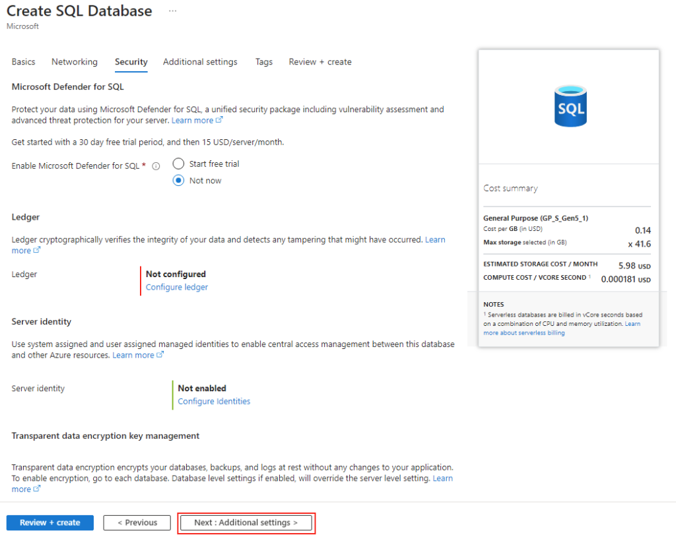The image size is (676, 535).
Task: Open the Configure Identities link
Action: [214, 402]
